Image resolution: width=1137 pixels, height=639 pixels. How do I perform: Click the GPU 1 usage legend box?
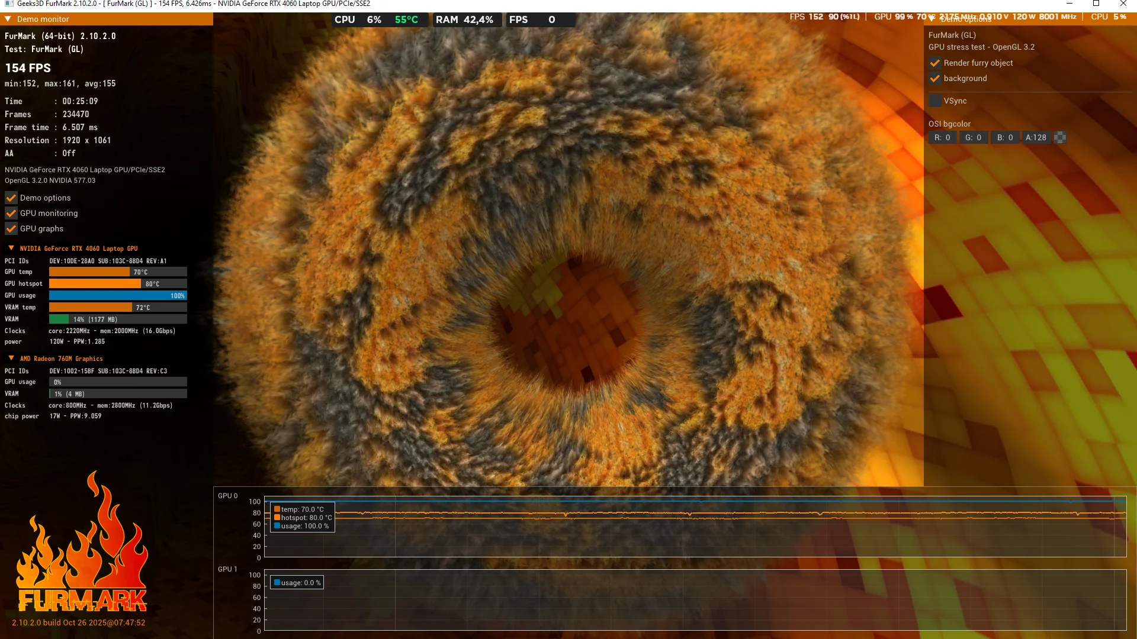coord(297,583)
